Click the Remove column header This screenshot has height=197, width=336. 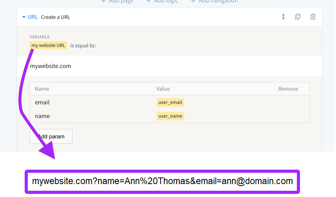coord(288,89)
